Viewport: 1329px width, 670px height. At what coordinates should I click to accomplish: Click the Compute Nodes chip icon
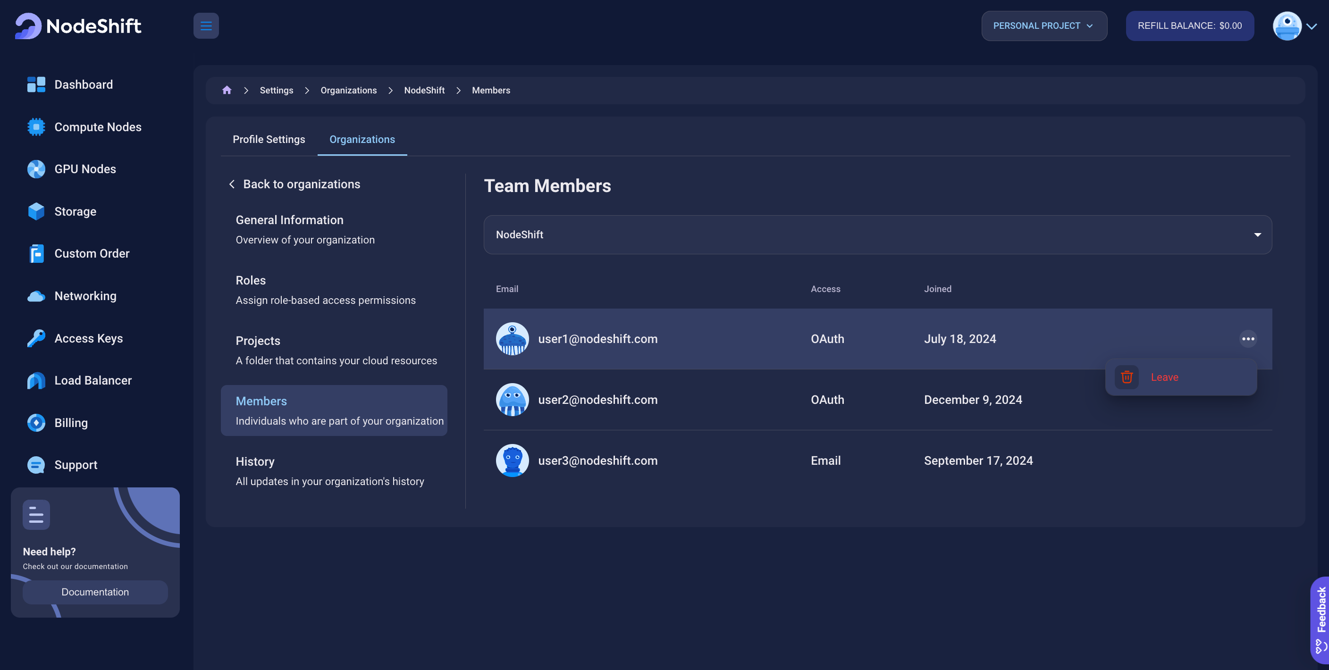coord(36,127)
